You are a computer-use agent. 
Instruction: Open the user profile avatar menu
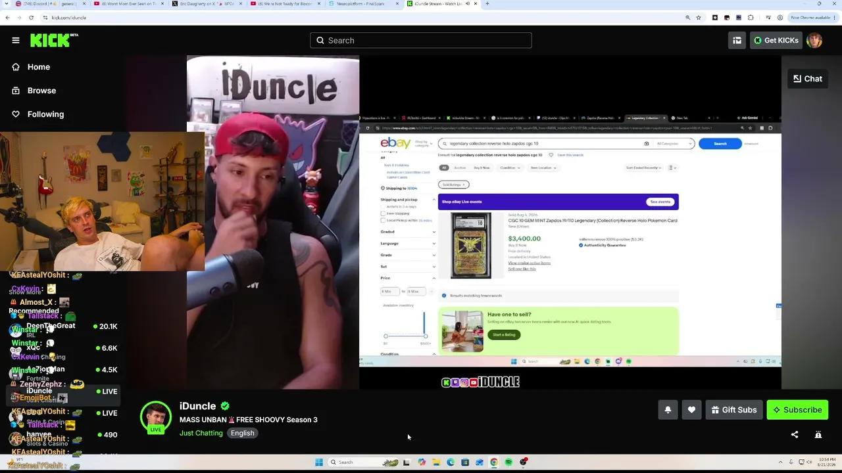coord(814,40)
